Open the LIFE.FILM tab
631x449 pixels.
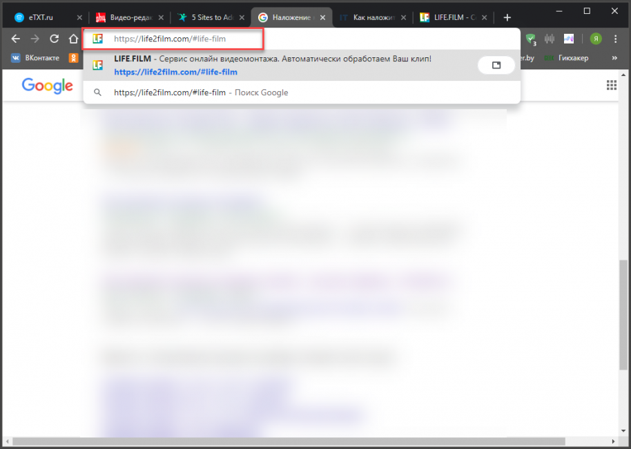point(455,17)
